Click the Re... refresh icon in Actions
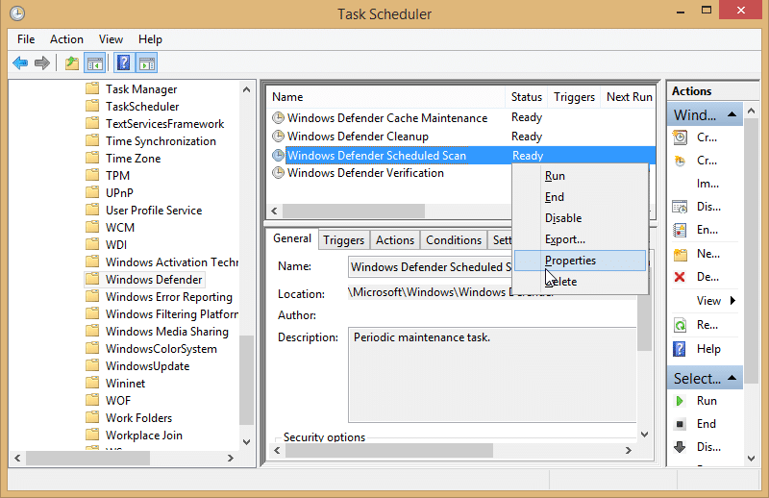 click(680, 325)
